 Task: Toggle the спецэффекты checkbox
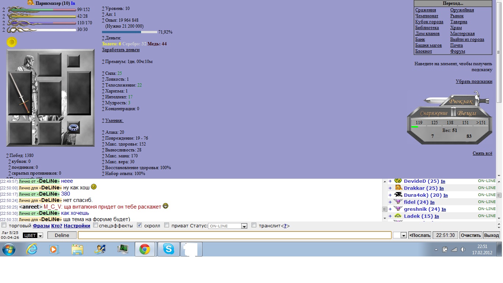tap(95, 225)
